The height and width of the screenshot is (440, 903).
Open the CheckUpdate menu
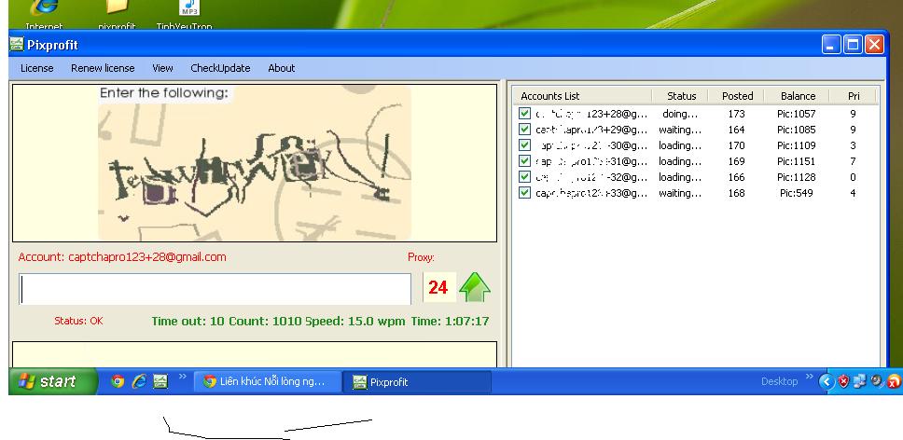pos(220,68)
